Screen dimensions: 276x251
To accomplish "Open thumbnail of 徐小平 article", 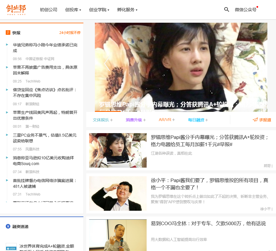I will click(x=118, y=193).
